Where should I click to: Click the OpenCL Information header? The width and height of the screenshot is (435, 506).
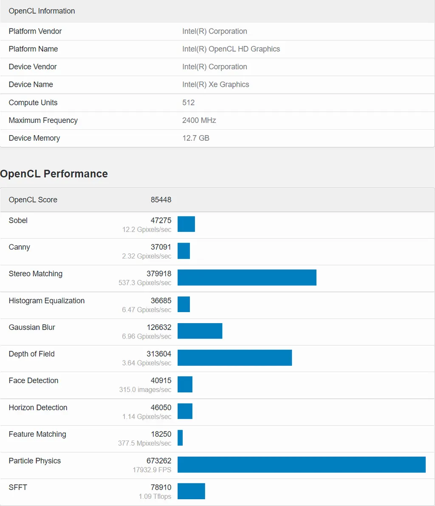pos(42,11)
